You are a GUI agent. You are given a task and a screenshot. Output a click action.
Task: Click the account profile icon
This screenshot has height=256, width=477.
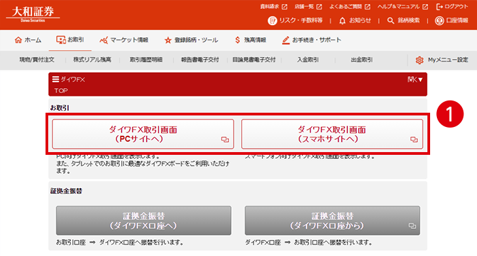coord(439,20)
